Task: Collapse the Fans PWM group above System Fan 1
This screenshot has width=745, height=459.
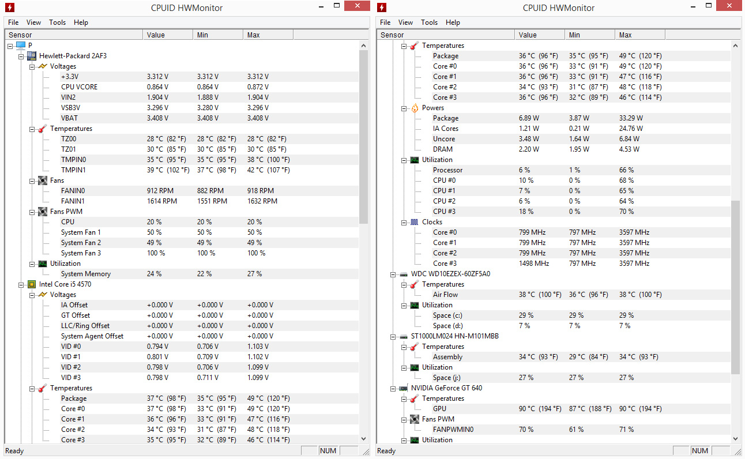Action: click(32, 211)
